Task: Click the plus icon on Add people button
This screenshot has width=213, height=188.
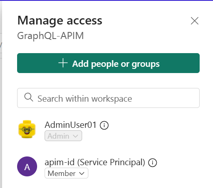Action: tap(63, 63)
